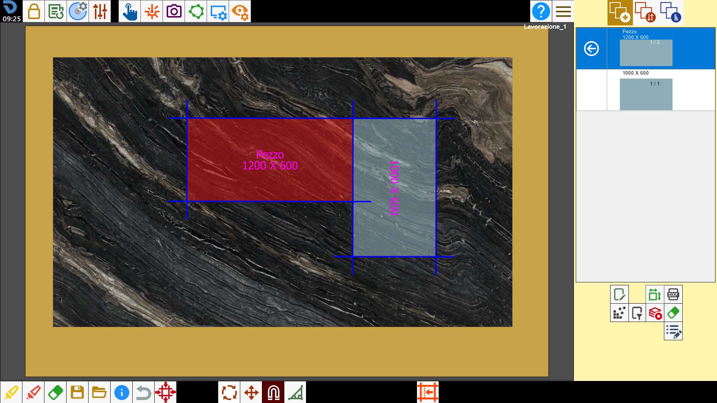
Task: Open the folder icon in bottom toolbar
Action: [99, 392]
